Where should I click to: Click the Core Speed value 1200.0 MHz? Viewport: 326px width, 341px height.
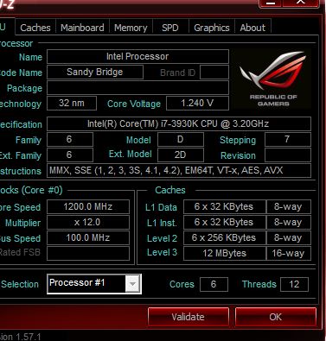click(x=88, y=206)
